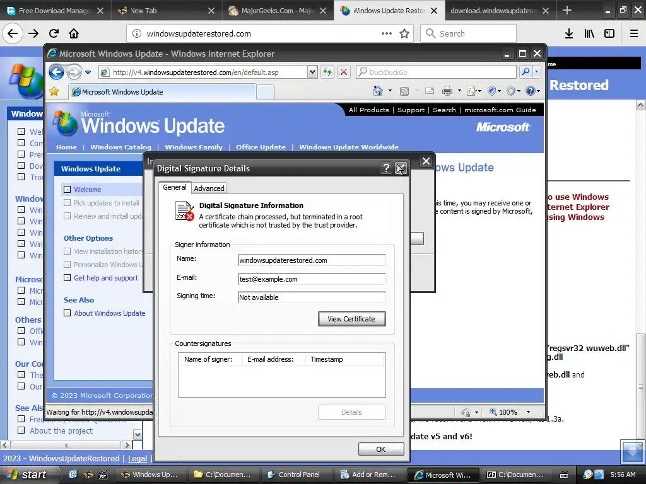
Task: Click the Timestamp column header
Action: tap(344, 359)
